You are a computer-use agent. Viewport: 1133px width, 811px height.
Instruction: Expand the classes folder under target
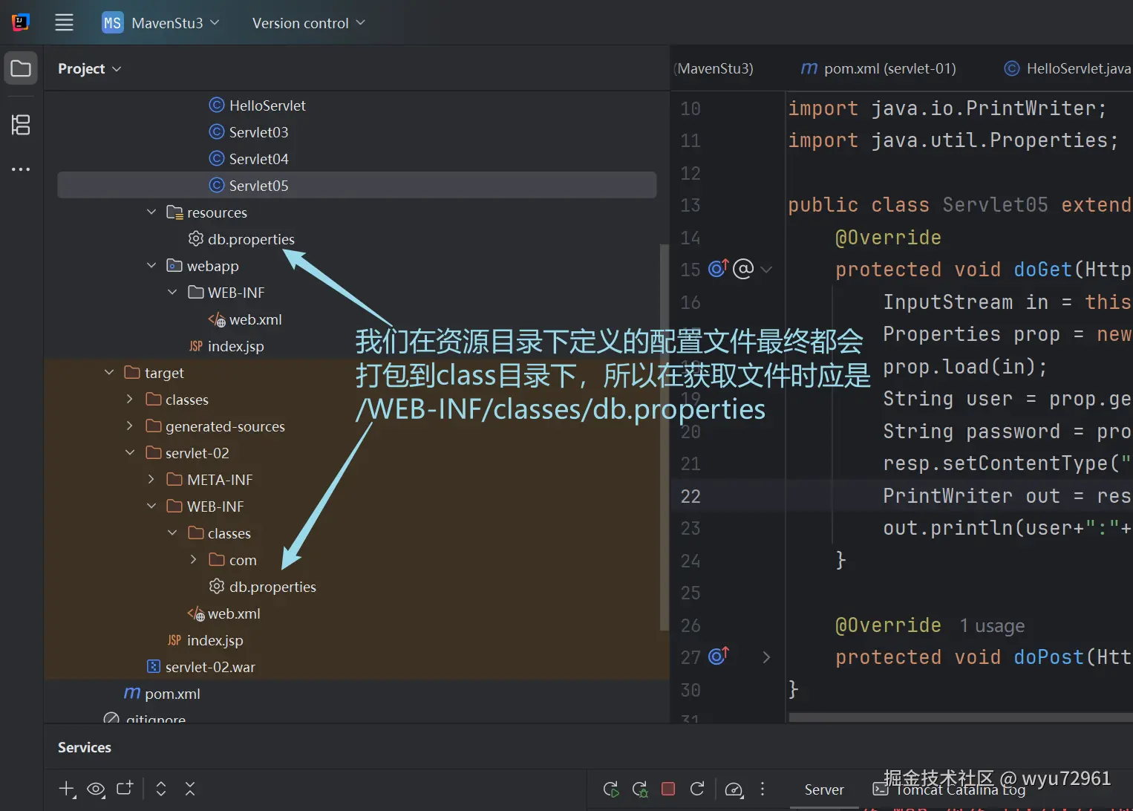click(x=130, y=400)
